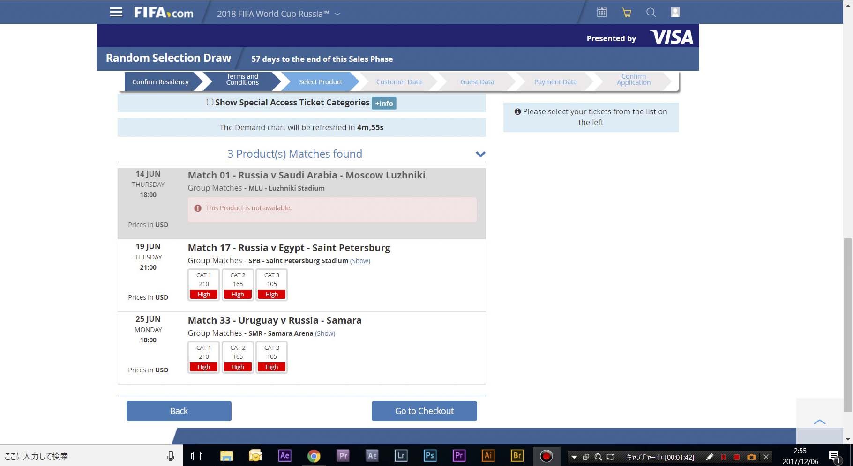
Task: Click the scrollbar down arrow
Action: (848, 440)
